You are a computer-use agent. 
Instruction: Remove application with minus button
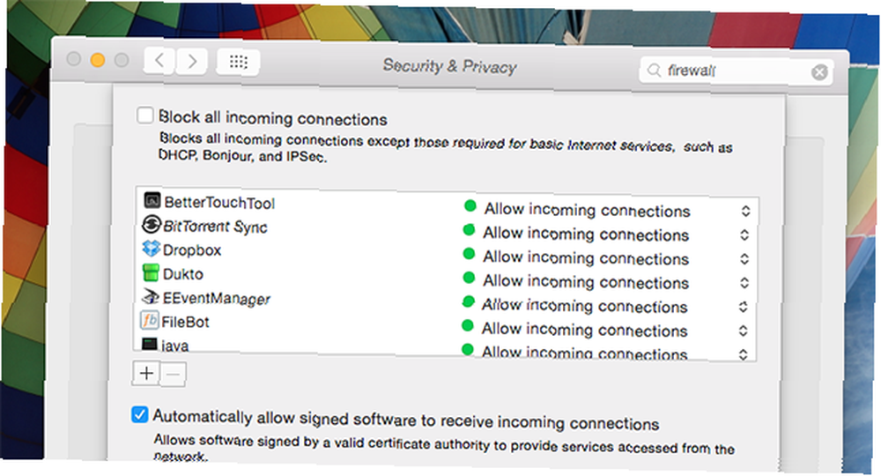(173, 375)
